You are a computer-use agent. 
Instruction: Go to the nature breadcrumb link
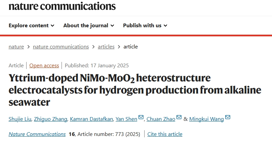pos(16,47)
